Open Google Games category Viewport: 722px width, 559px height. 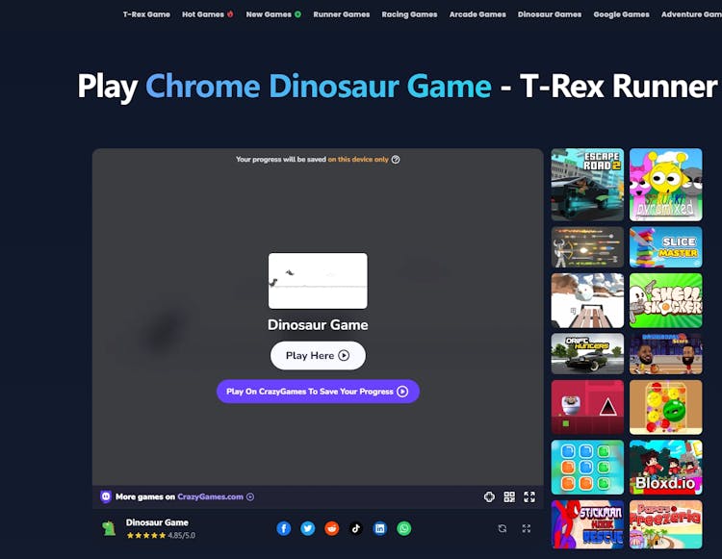pos(621,14)
